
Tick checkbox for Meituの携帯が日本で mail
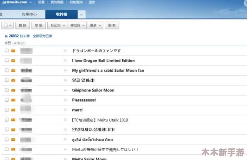tap(7, 149)
